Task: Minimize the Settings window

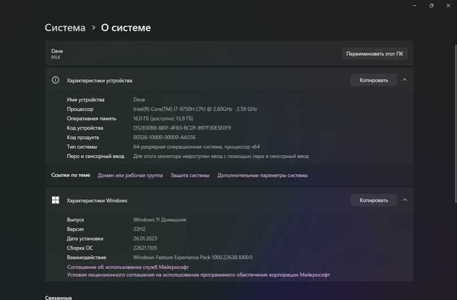Action: 415,6
